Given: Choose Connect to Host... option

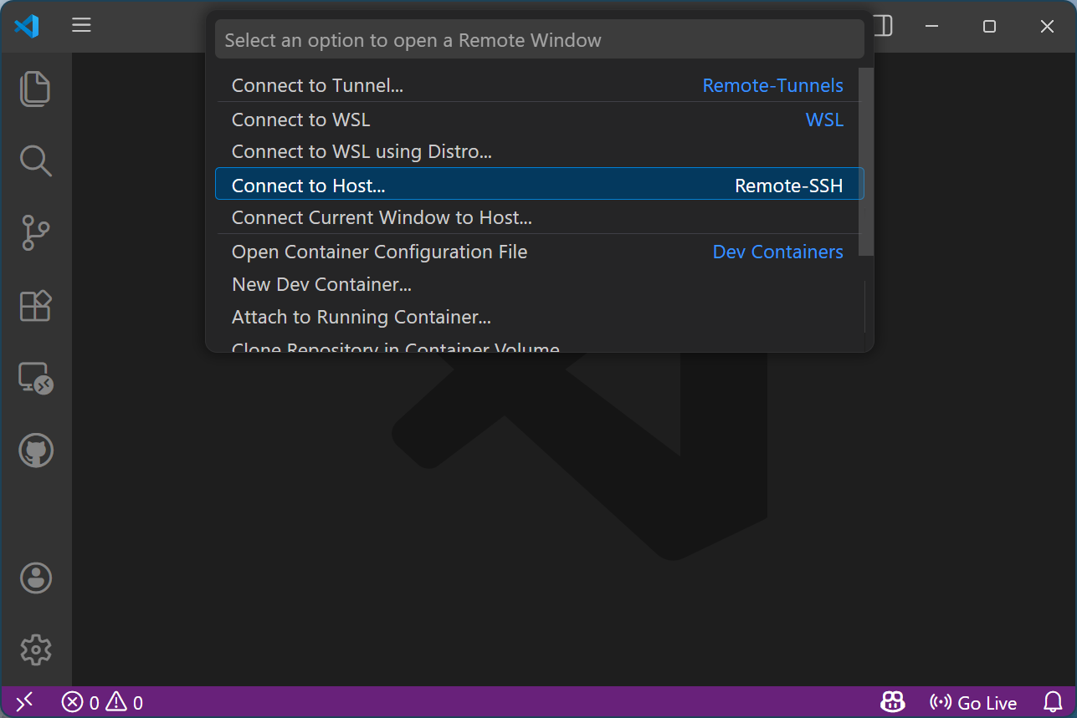Looking at the screenshot, I should tap(540, 184).
